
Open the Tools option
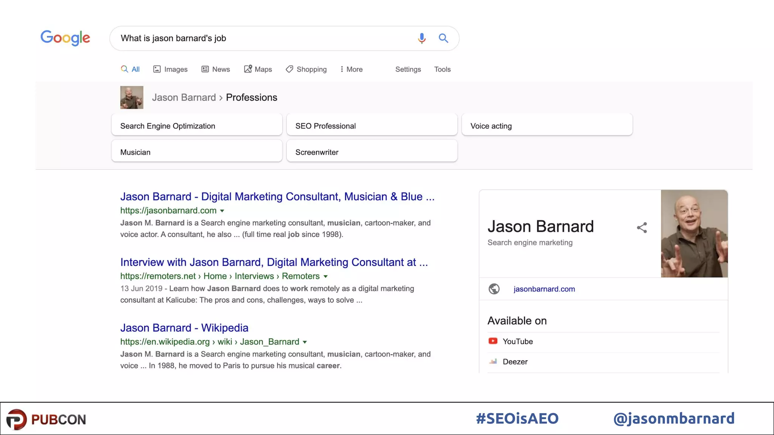[442, 69]
